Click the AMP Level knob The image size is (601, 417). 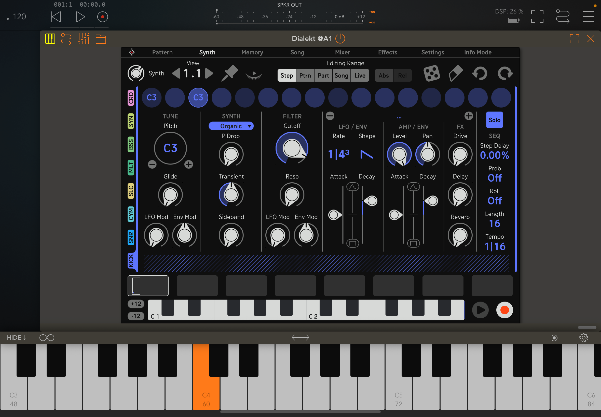399,154
